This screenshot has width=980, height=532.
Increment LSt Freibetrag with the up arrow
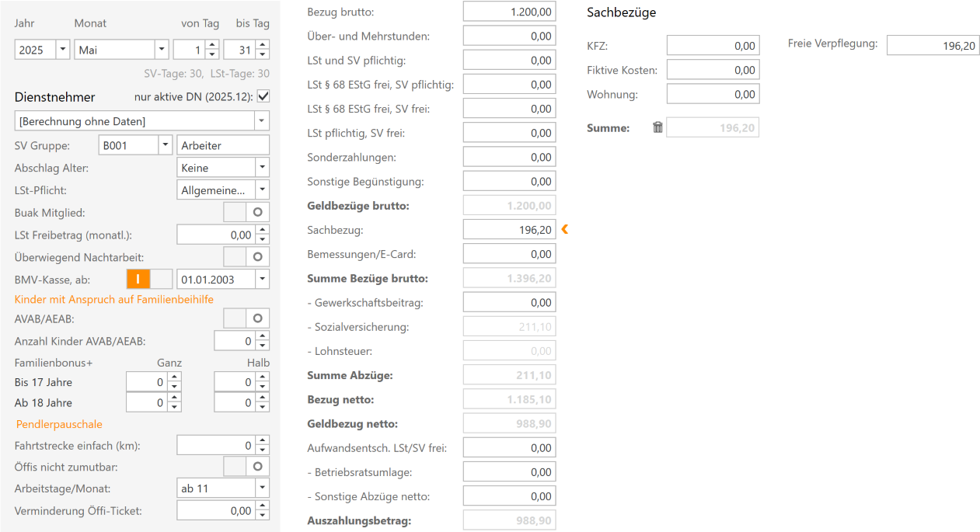click(263, 230)
